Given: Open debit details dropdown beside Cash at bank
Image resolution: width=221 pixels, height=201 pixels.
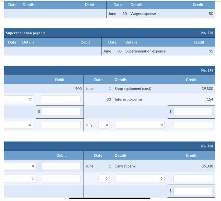Looking at the screenshot, I should point(20,166).
